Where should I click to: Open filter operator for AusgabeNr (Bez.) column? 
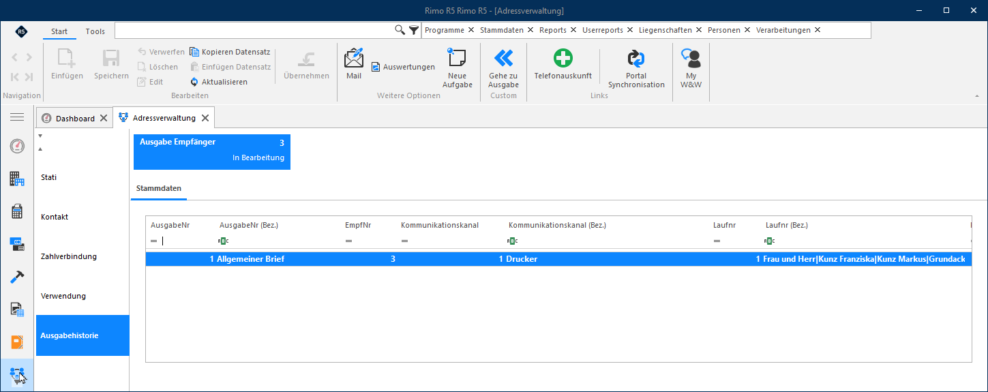pyautogui.click(x=223, y=241)
